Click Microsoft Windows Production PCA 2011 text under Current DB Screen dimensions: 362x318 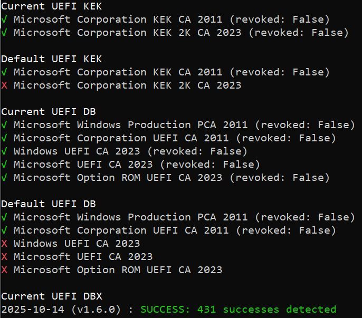[131, 125]
